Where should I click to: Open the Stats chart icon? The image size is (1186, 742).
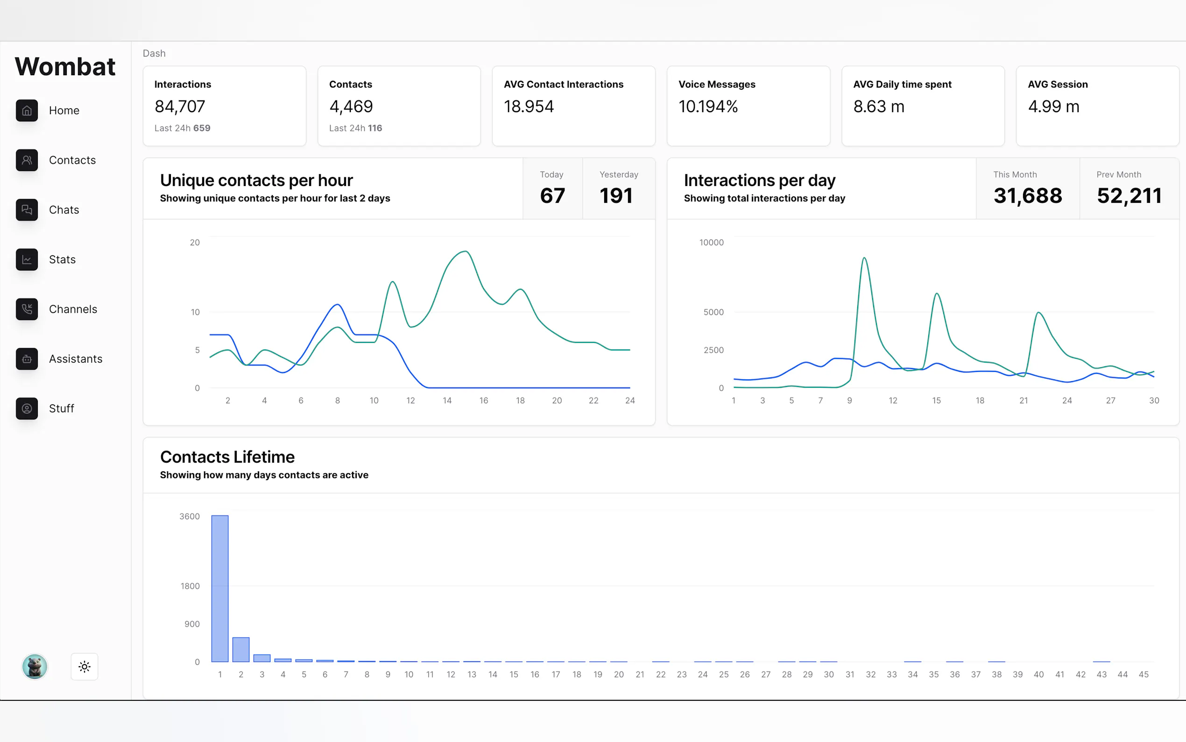(x=27, y=259)
